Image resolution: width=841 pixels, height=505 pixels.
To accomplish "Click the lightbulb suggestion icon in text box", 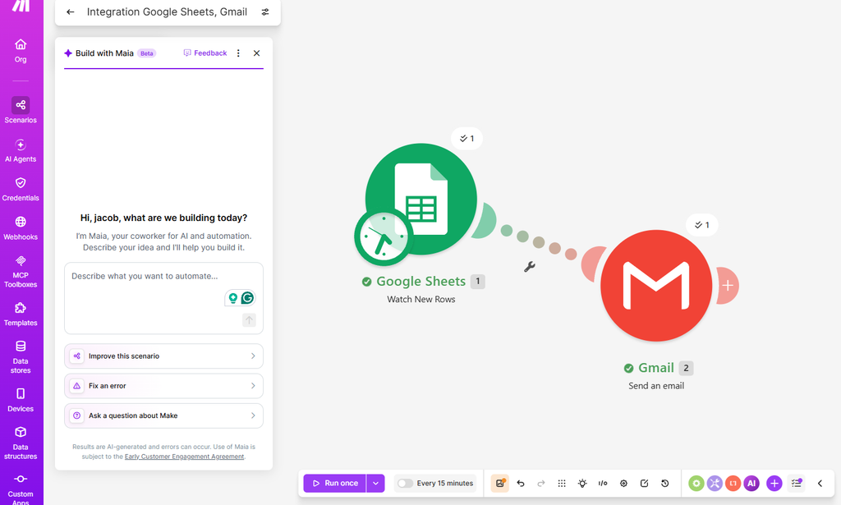I will coord(232,297).
